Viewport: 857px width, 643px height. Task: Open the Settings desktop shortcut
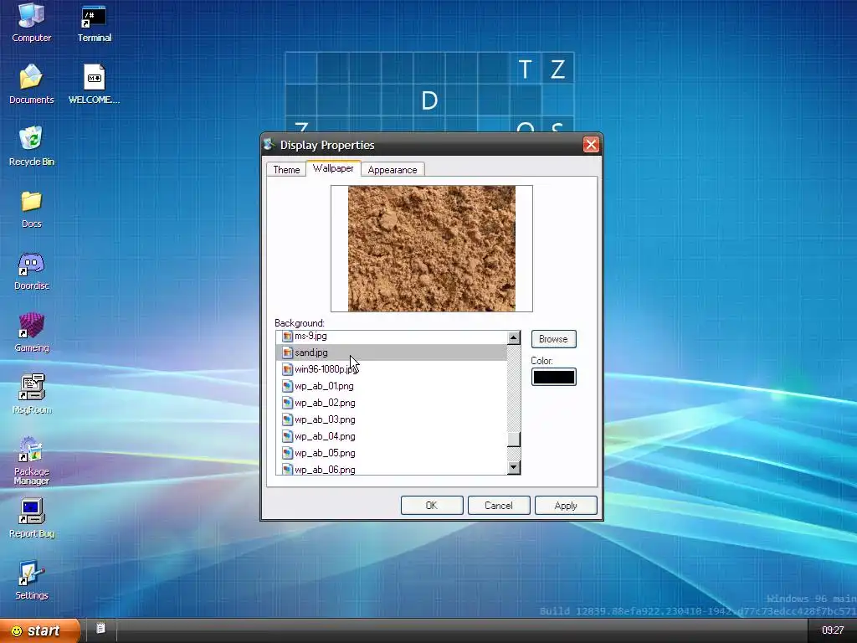[31, 581]
